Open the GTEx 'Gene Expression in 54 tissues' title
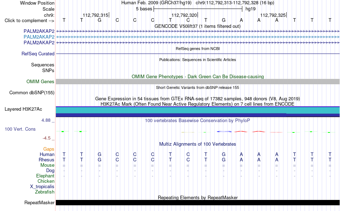The image size is (340, 211). click(198, 99)
